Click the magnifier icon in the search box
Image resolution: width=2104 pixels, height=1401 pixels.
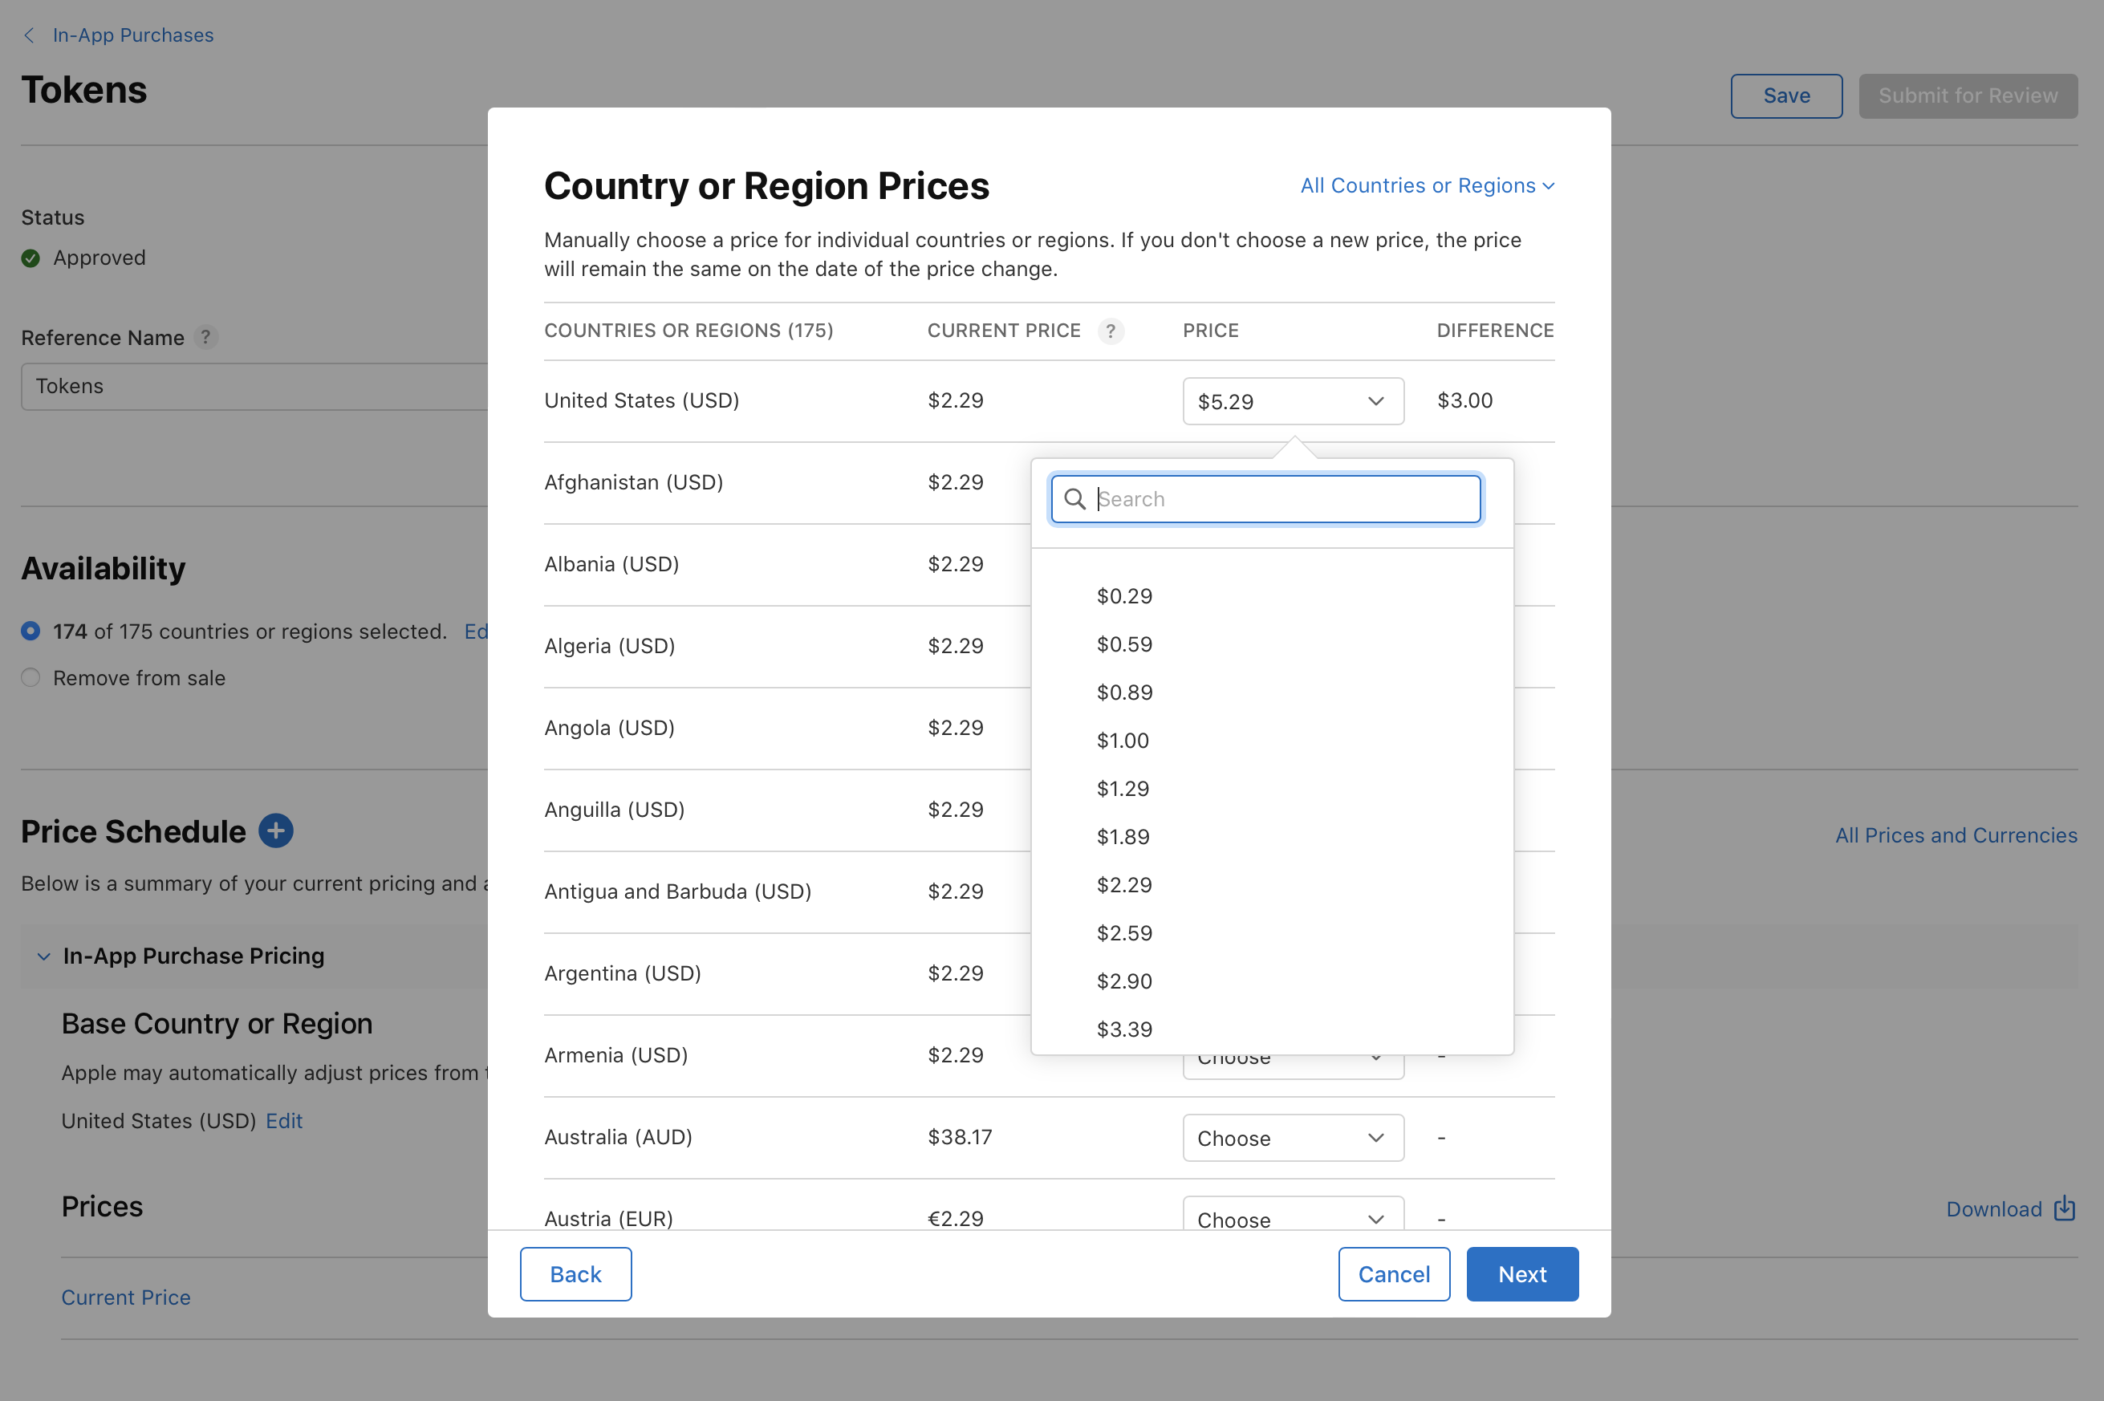(x=1074, y=498)
